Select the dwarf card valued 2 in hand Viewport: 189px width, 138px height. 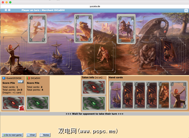[139, 95]
